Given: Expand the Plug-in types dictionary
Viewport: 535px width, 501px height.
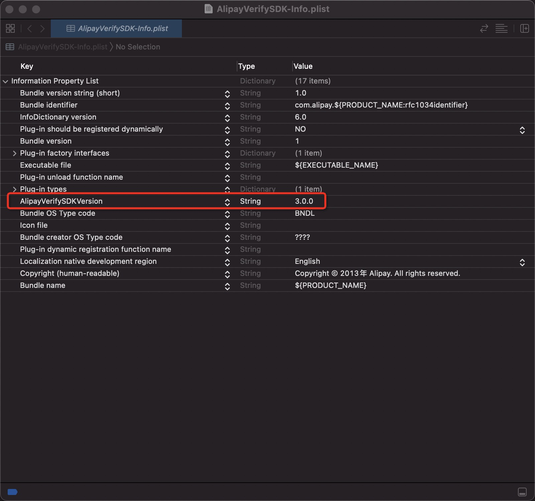Looking at the screenshot, I should pyautogui.click(x=14, y=189).
